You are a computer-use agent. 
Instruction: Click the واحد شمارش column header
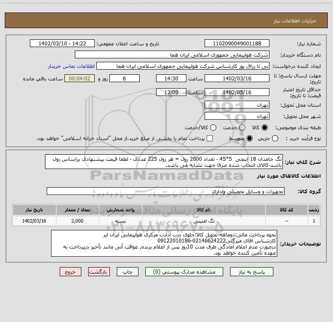click(x=120, y=210)
